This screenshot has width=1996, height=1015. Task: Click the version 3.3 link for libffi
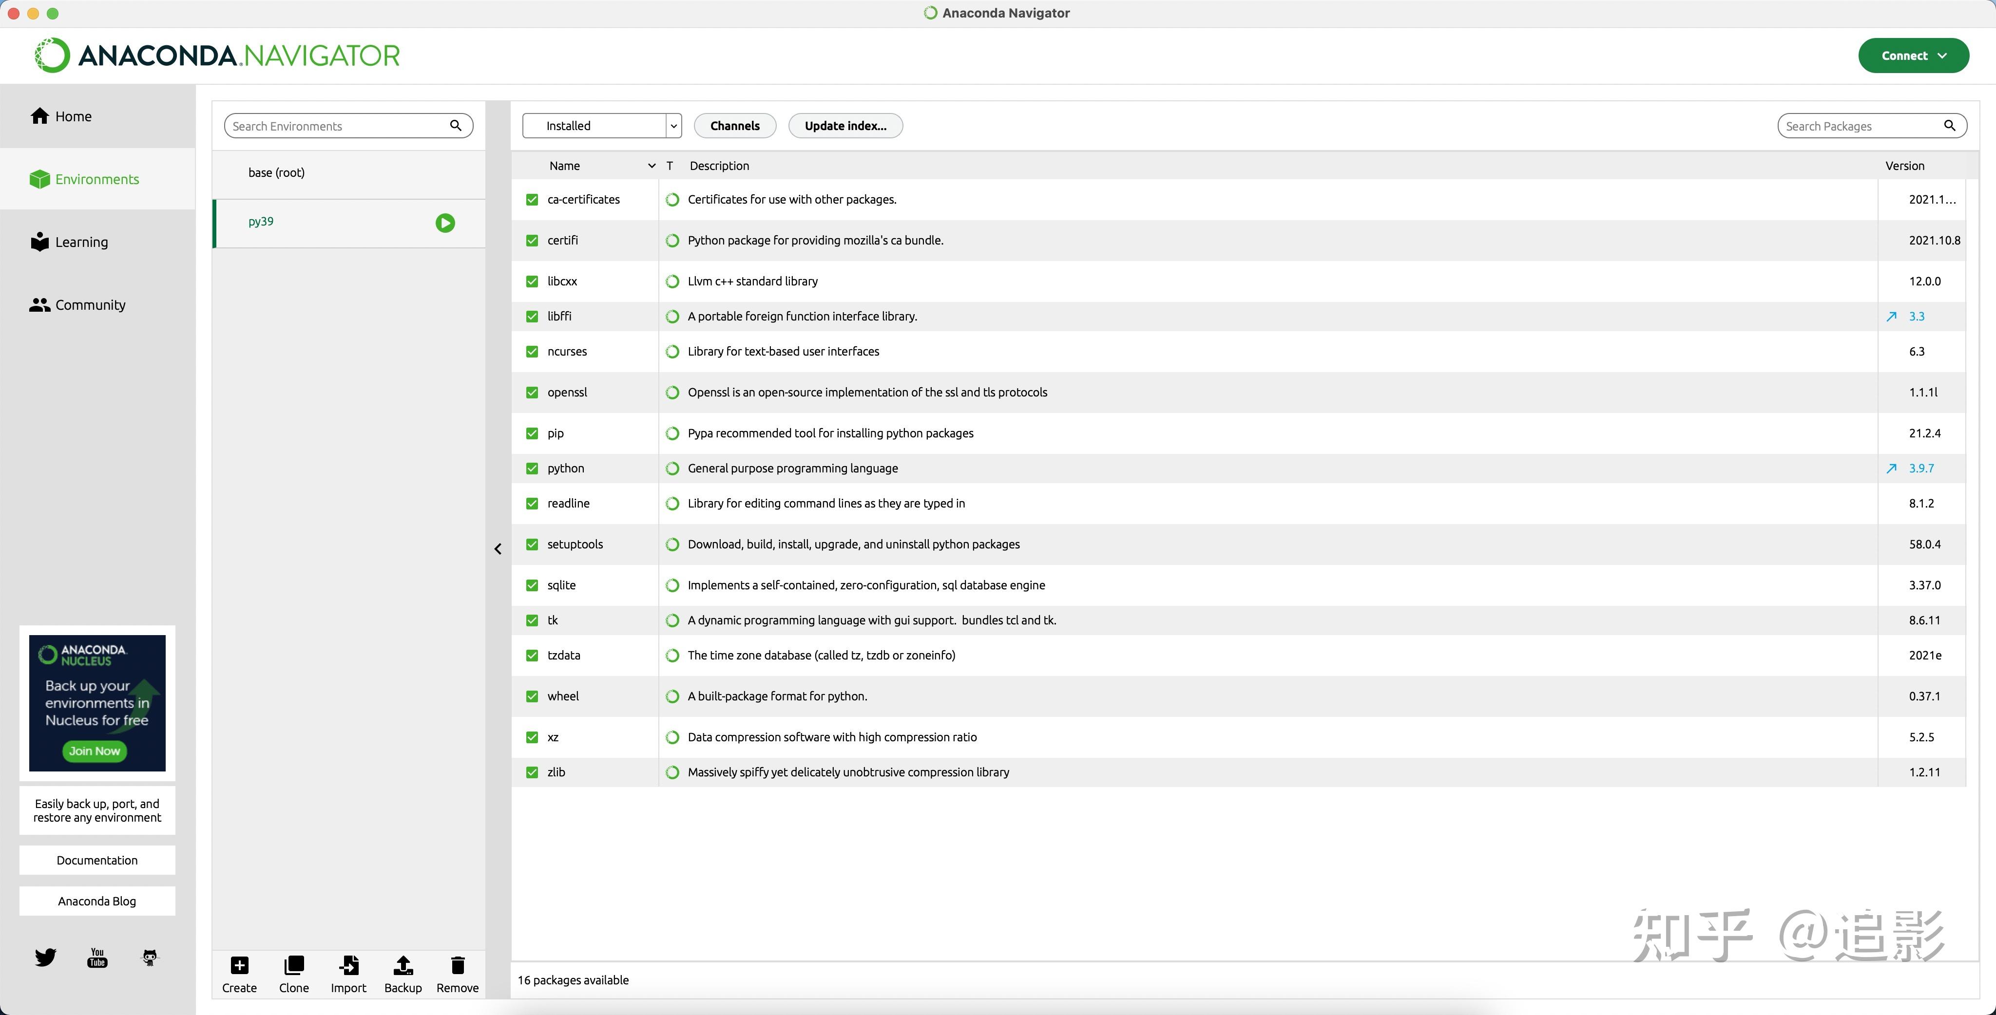point(1916,316)
